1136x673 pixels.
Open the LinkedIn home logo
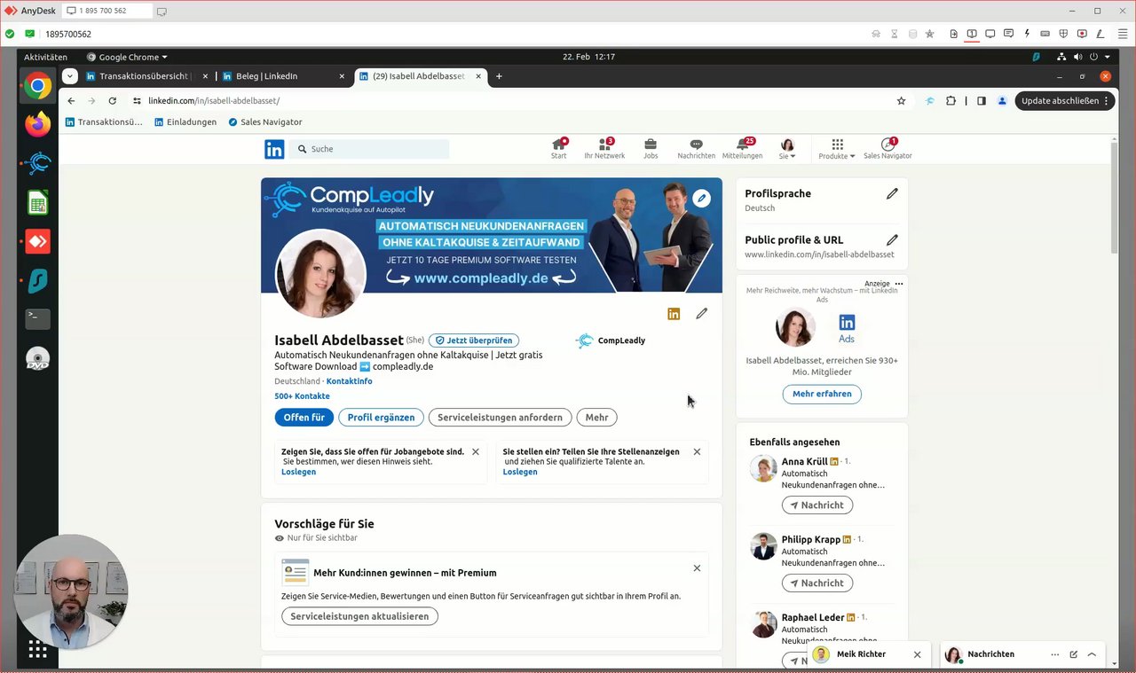[274, 149]
